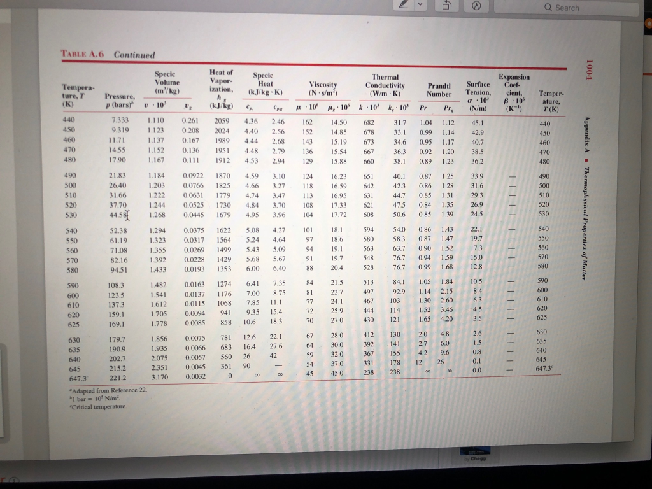Select the Thermal Conductivity column header
Viewport: 652px width, 489px height.
click(x=384, y=85)
